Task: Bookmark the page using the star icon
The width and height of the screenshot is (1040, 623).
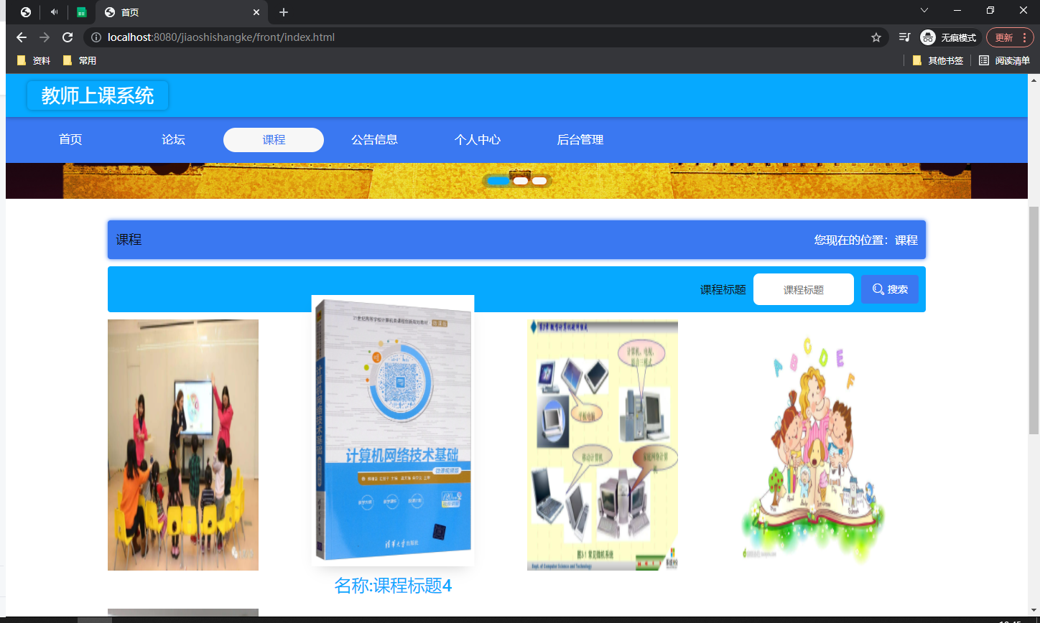Action: click(876, 37)
